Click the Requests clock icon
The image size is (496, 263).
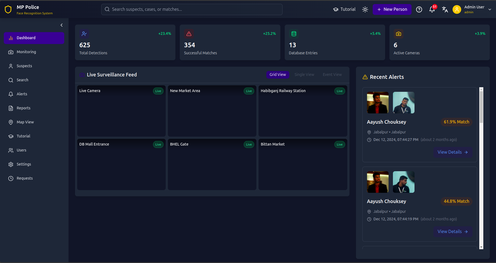point(11,178)
